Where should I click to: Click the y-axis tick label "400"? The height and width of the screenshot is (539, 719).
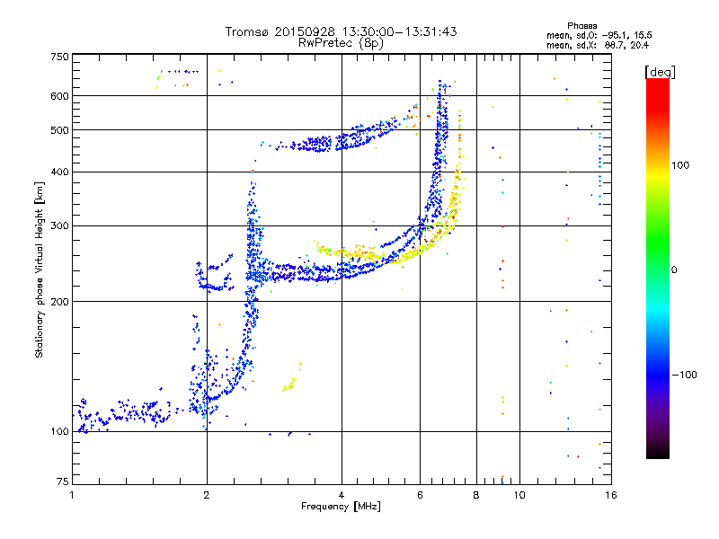59,172
